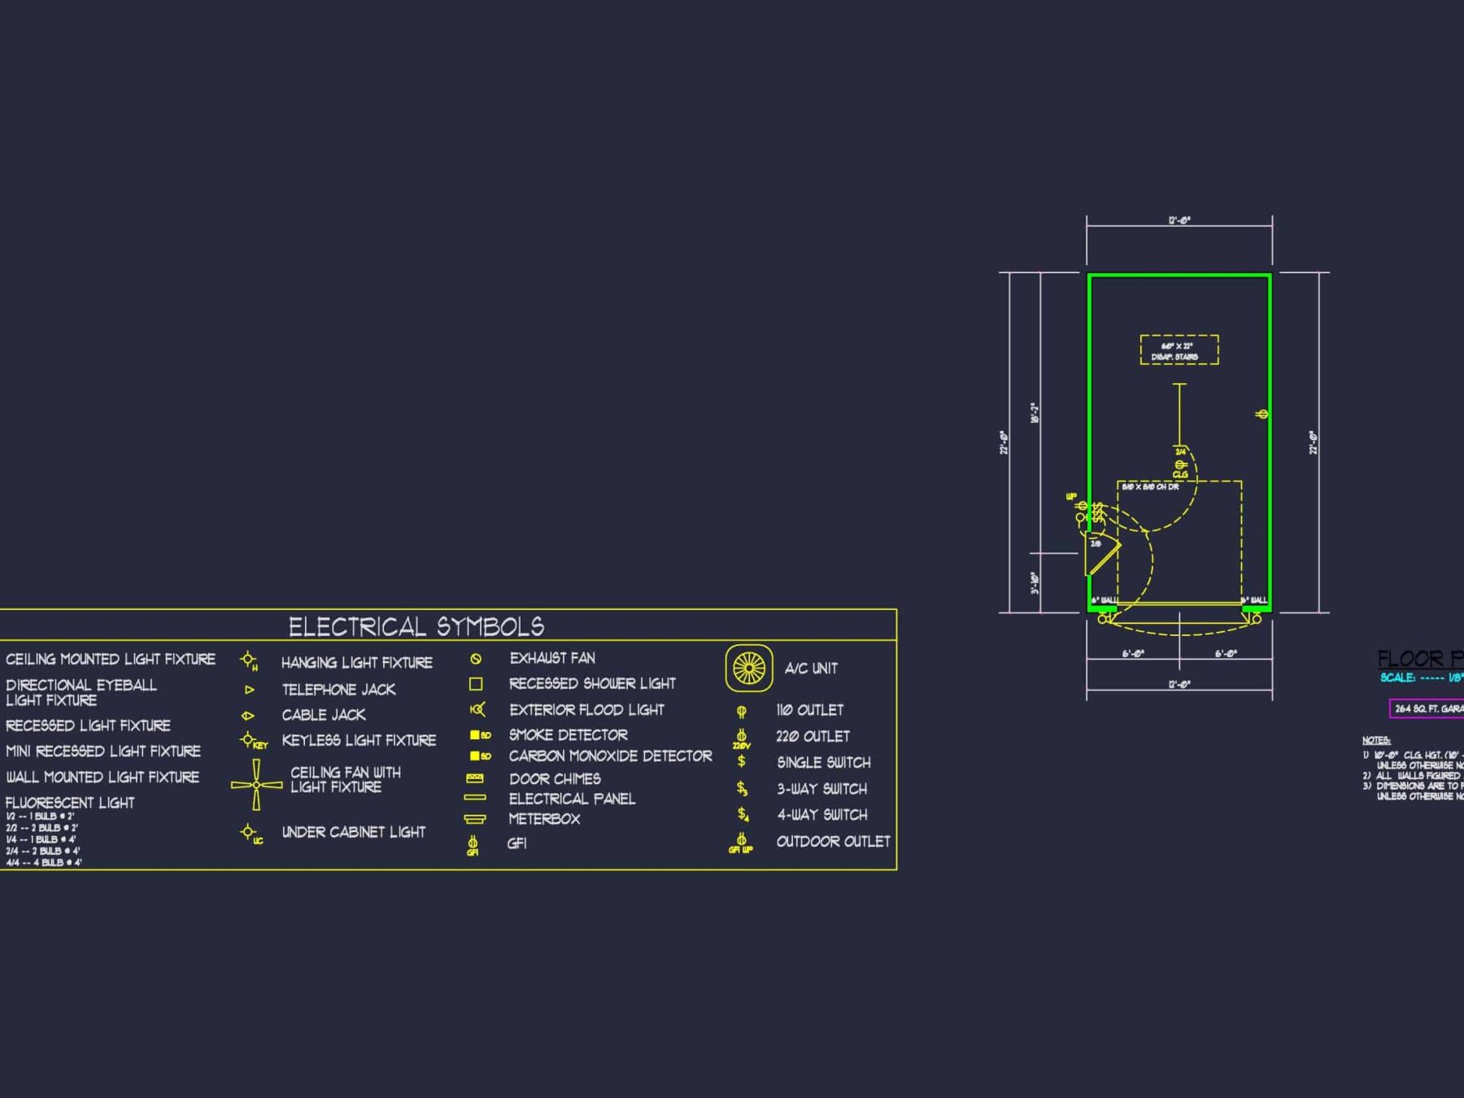The width and height of the screenshot is (1464, 1098).
Task: Click the A/C UNIT label
Action: click(x=811, y=669)
